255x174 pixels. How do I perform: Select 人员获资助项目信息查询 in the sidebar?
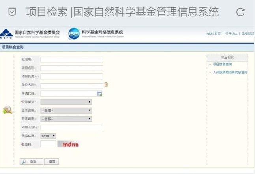[x=230, y=72]
